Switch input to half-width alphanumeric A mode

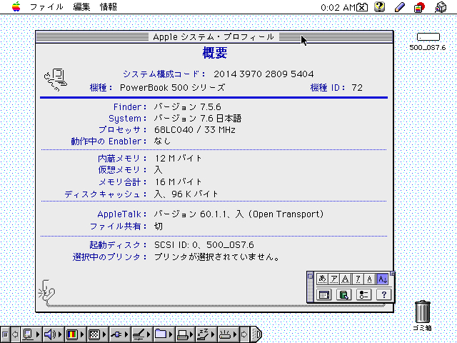pyautogui.click(x=370, y=279)
